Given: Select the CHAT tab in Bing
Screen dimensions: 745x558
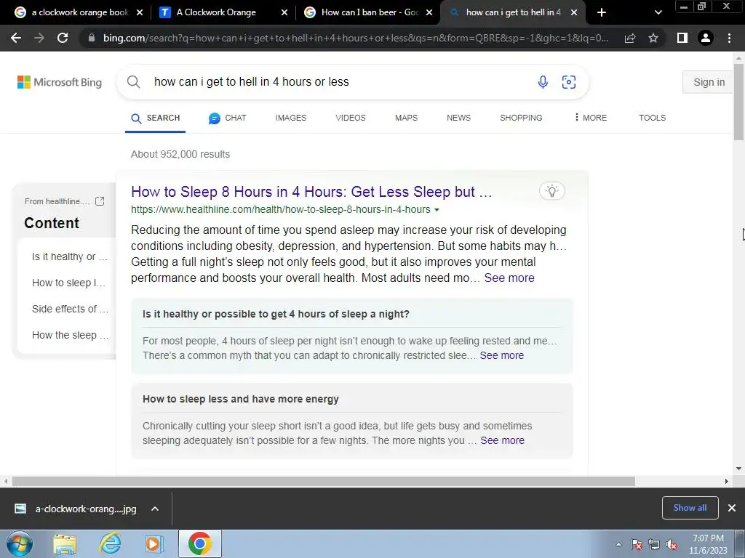Looking at the screenshot, I should (x=227, y=118).
